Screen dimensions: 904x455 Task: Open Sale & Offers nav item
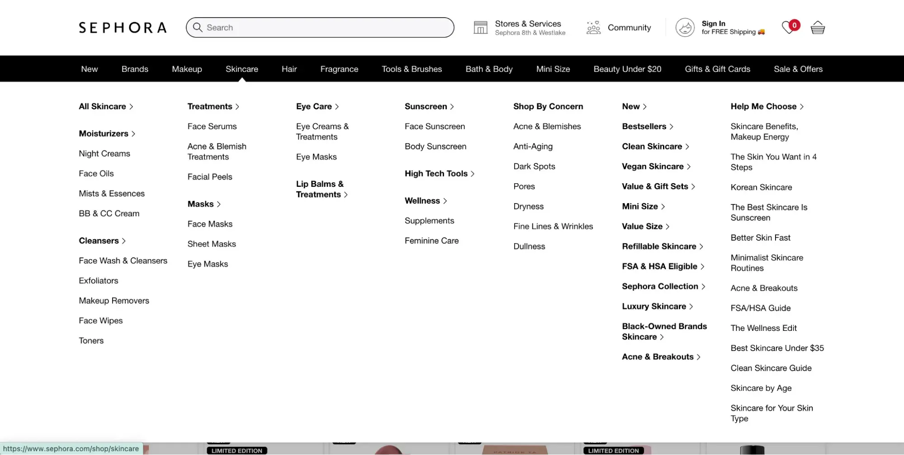(x=798, y=69)
